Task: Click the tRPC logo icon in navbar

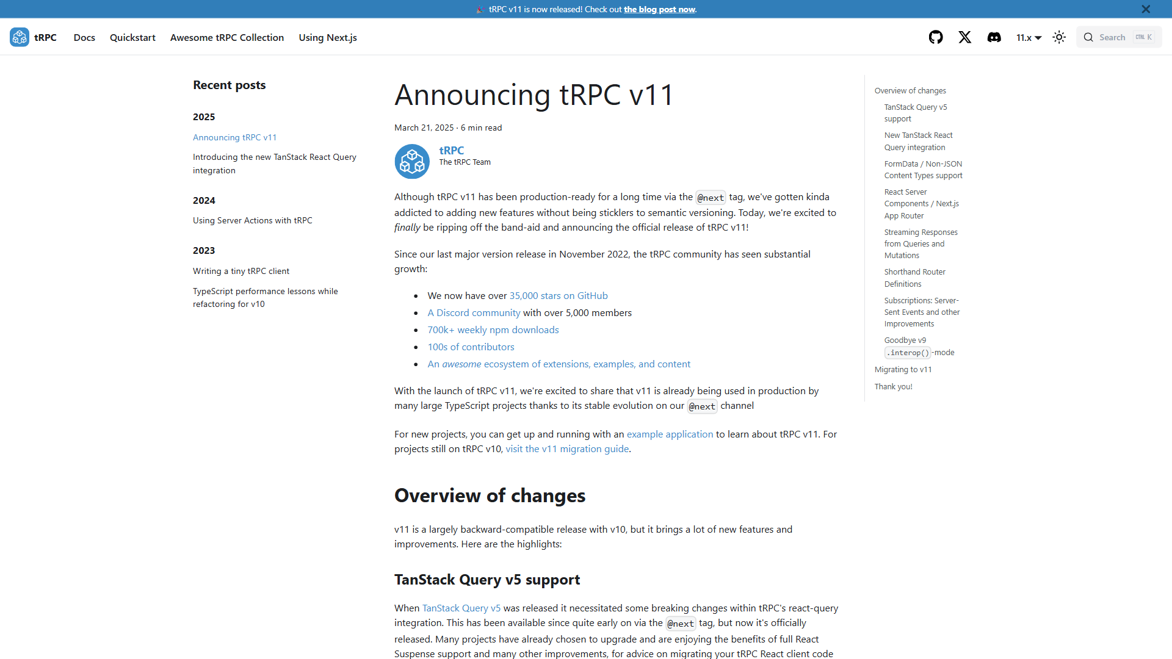Action: click(19, 37)
